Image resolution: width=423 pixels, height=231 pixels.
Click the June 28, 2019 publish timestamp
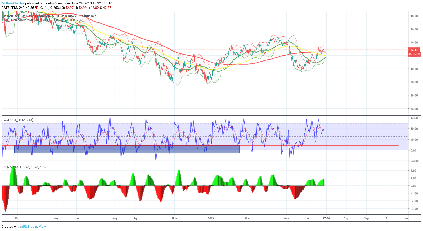(92, 3)
